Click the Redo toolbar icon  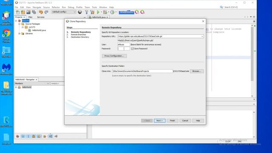[x=46, y=12]
